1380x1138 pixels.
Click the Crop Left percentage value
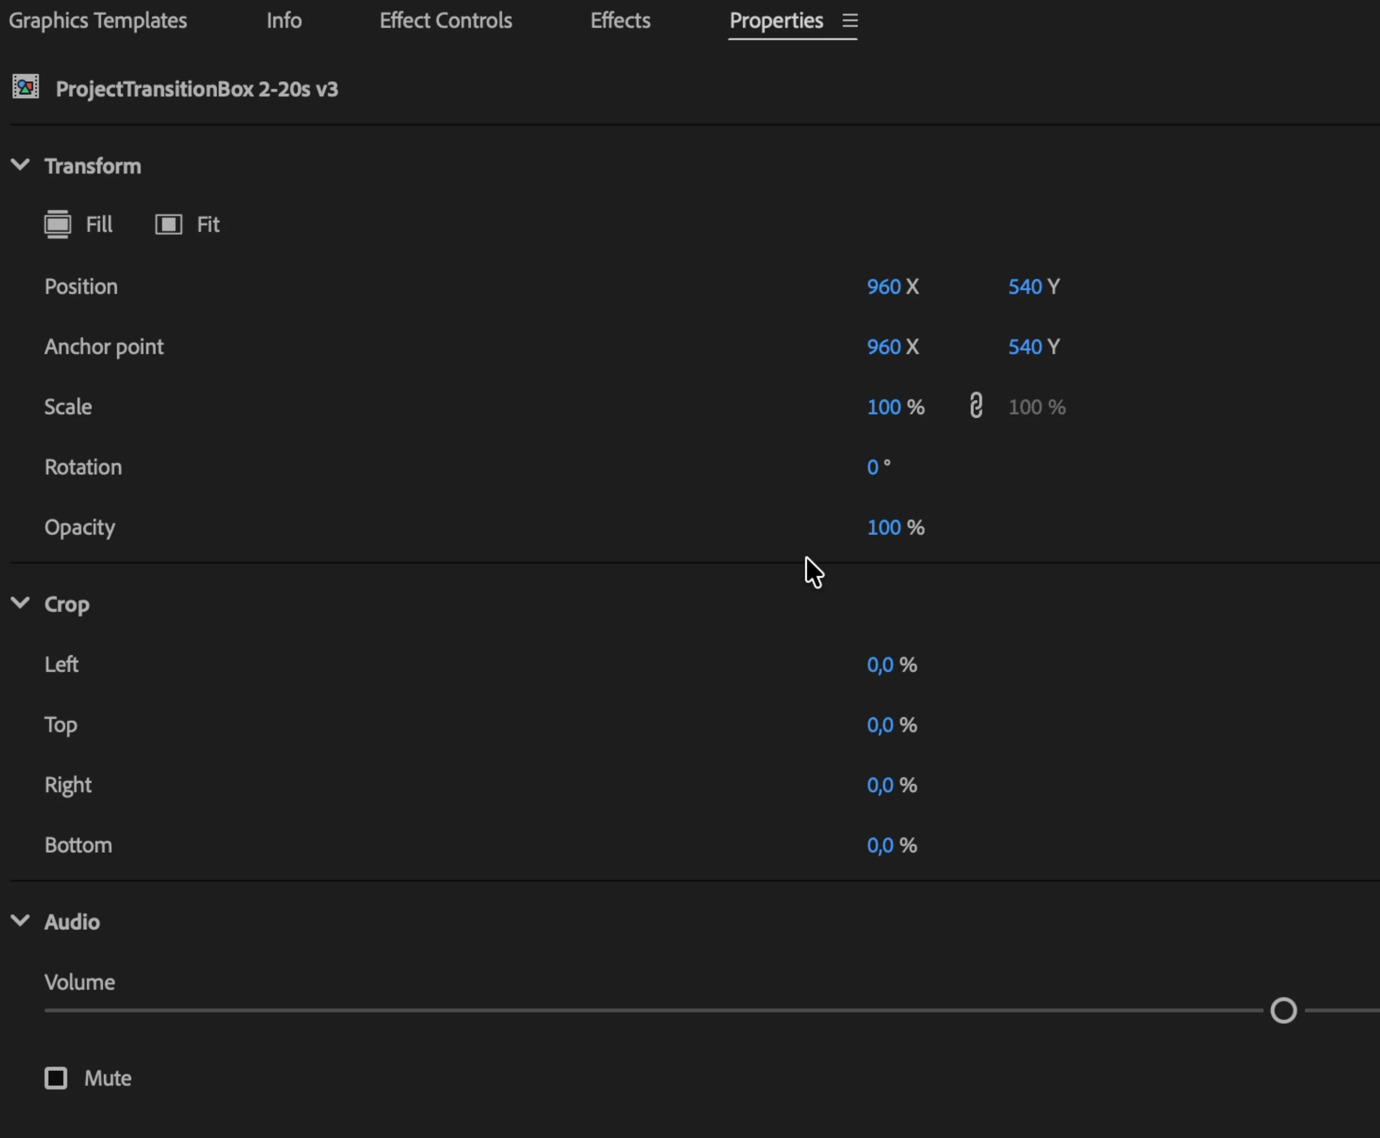(x=880, y=664)
